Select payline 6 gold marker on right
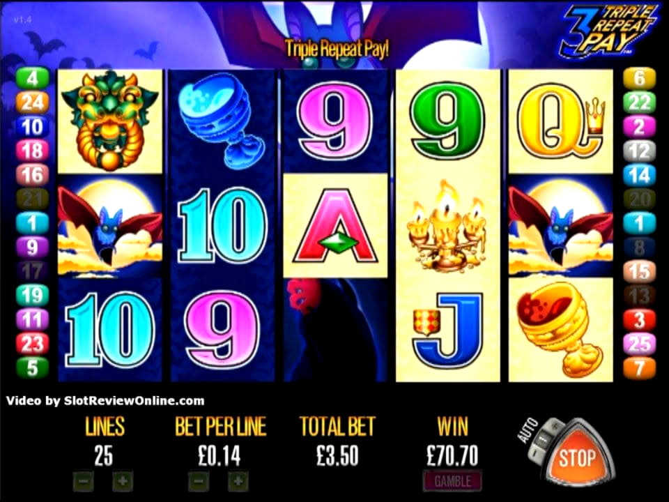This screenshot has height=502, width=669. click(639, 78)
